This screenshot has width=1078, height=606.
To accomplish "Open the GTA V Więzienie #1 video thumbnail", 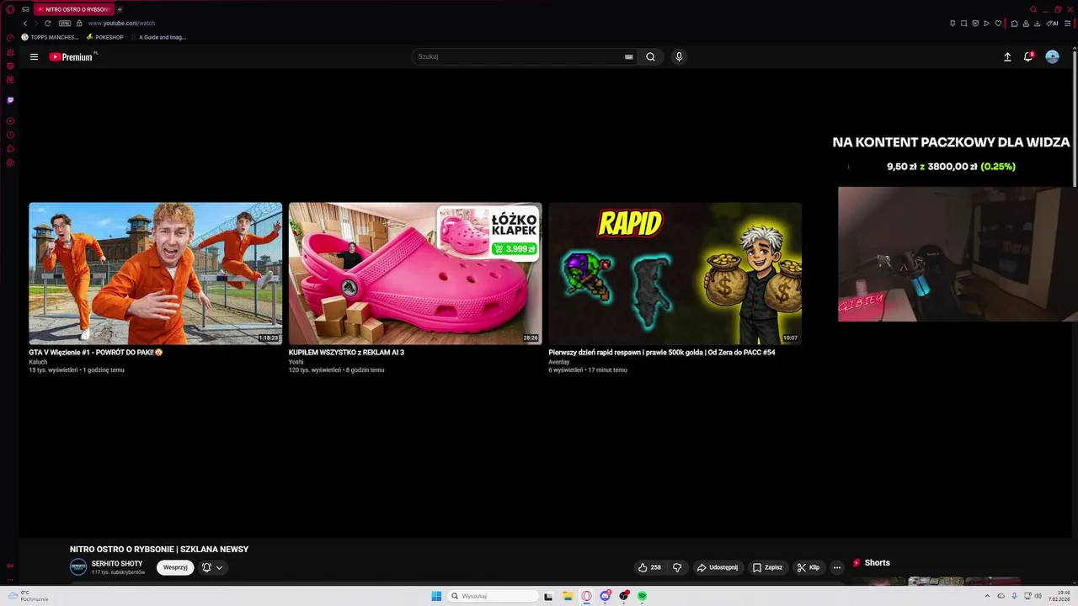I will 155,274.
